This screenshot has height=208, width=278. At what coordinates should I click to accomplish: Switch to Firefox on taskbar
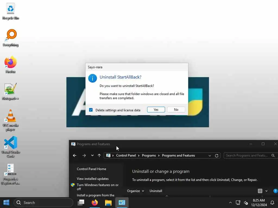[95, 203]
